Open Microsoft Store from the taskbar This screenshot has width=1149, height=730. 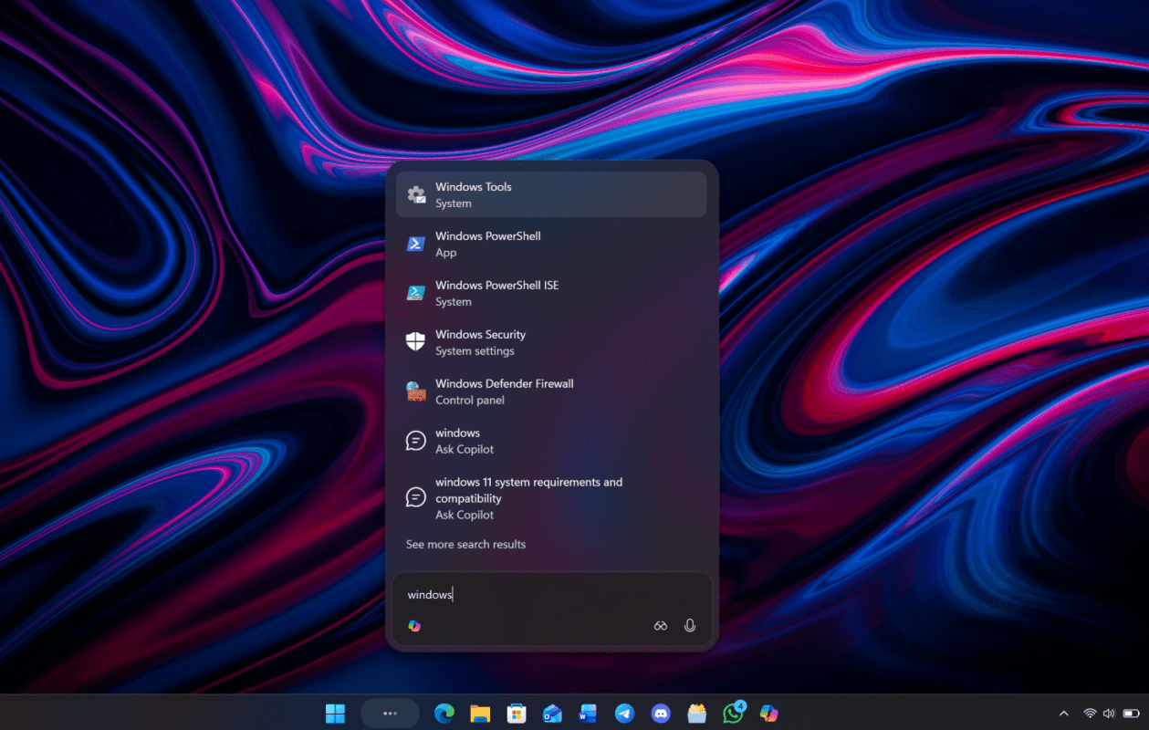pyautogui.click(x=517, y=713)
